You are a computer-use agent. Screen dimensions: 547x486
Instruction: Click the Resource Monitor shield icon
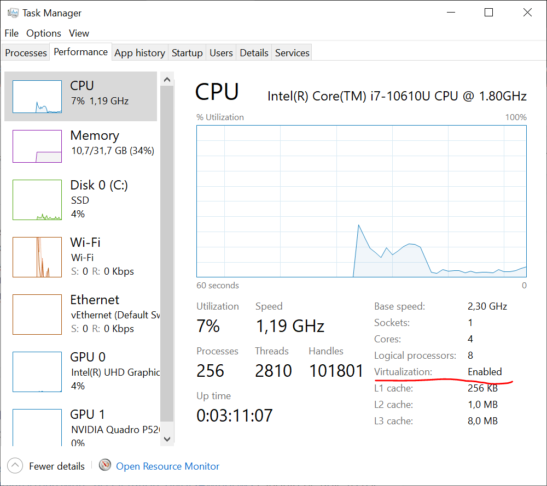104,465
